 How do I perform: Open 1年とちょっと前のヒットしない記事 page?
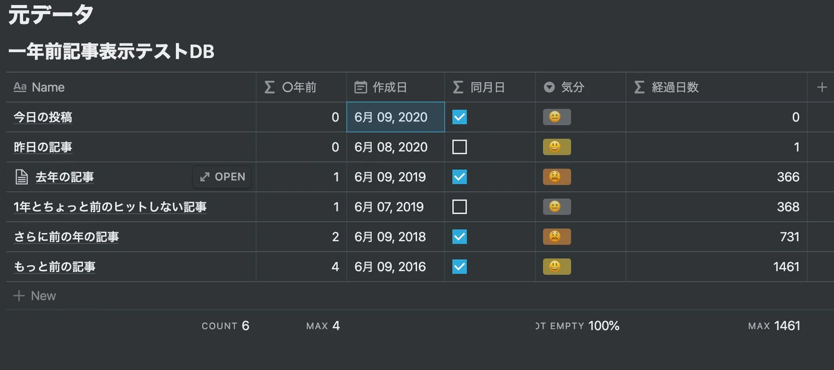[x=110, y=207]
